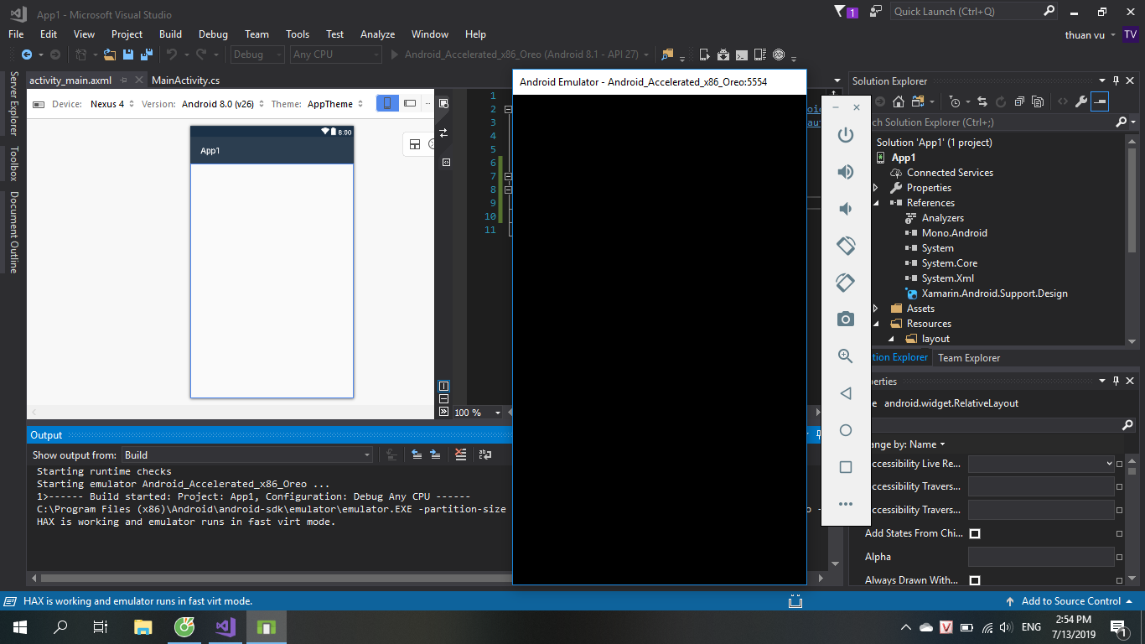The height and width of the screenshot is (644, 1145).
Task: Select portrait orientation in designer toolbar
Action: tap(386, 104)
